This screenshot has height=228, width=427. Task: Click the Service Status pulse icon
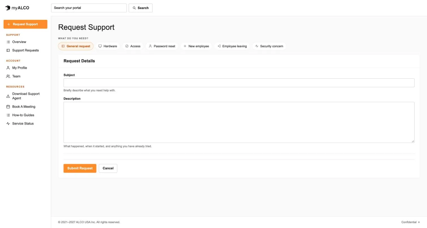click(8, 124)
